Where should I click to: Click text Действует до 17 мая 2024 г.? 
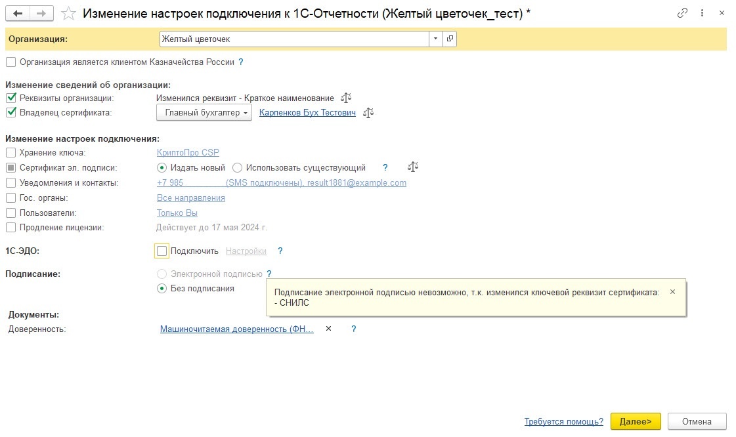click(211, 228)
